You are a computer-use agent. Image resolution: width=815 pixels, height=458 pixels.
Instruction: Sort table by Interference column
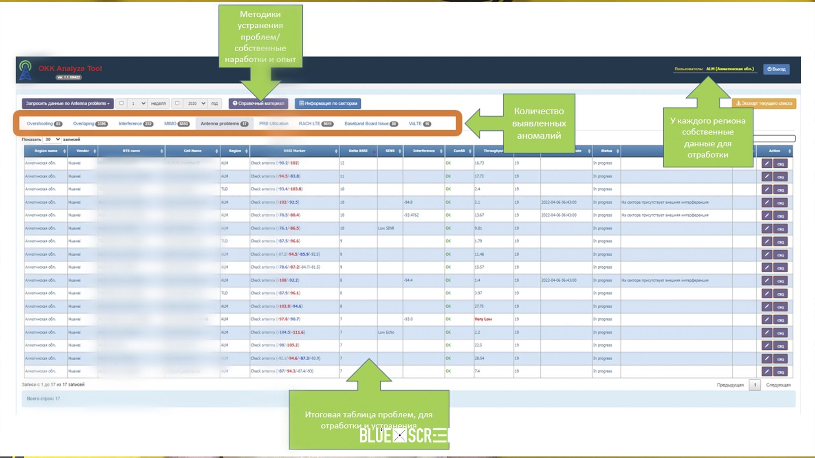[424, 151]
